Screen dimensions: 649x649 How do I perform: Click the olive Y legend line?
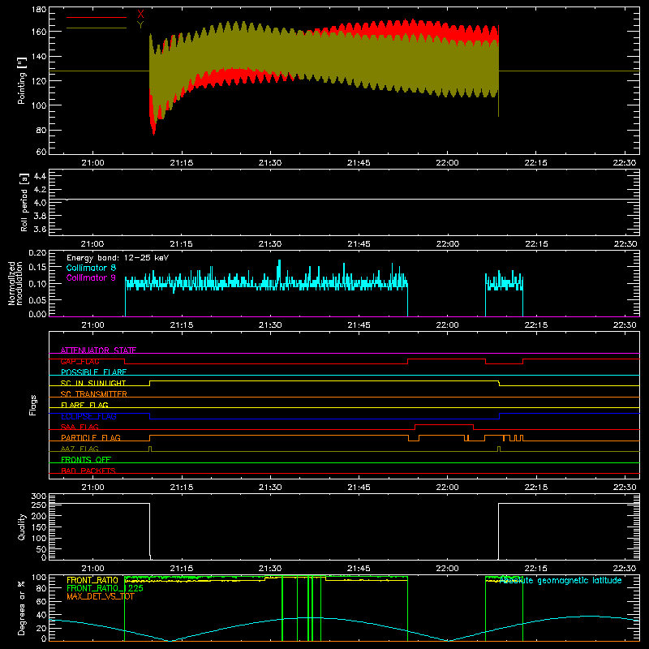(97, 28)
